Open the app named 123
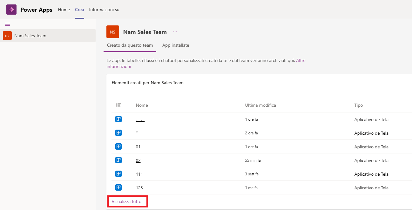The width and height of the screenshot is (412, 210). pos(139,188)
